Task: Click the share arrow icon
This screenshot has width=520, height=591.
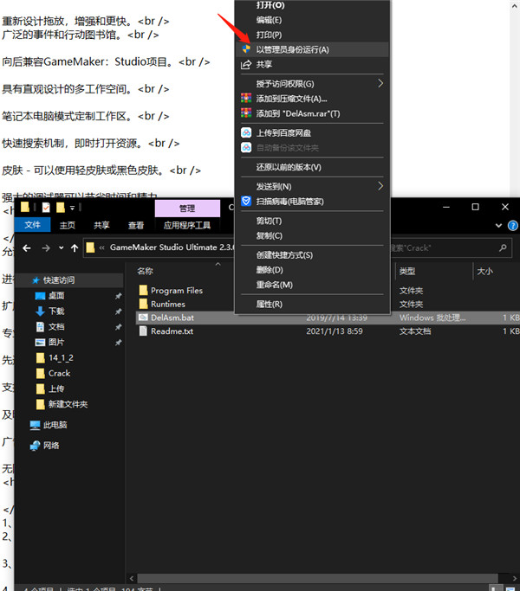Action: point(246,64)
